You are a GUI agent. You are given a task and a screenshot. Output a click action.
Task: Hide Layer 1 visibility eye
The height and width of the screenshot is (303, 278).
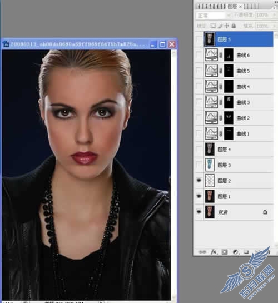pos(199,196)
